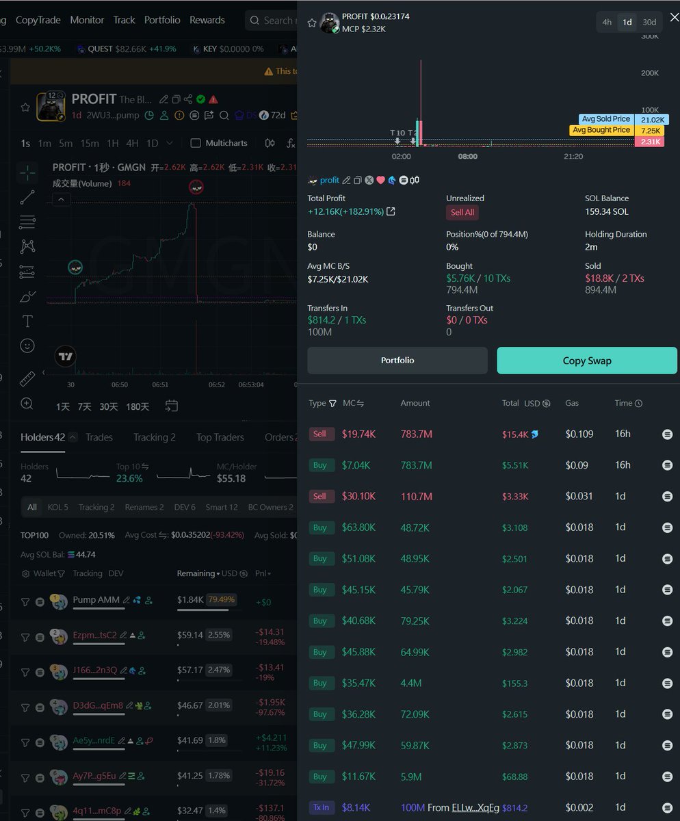
Task: Open the holders table settings gear
Action: (x=26, y=573)
